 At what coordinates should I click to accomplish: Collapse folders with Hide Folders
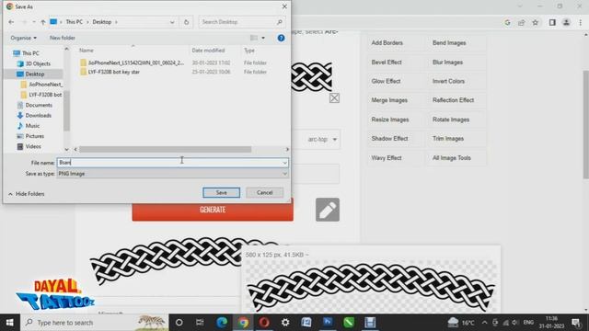(27, 194)
